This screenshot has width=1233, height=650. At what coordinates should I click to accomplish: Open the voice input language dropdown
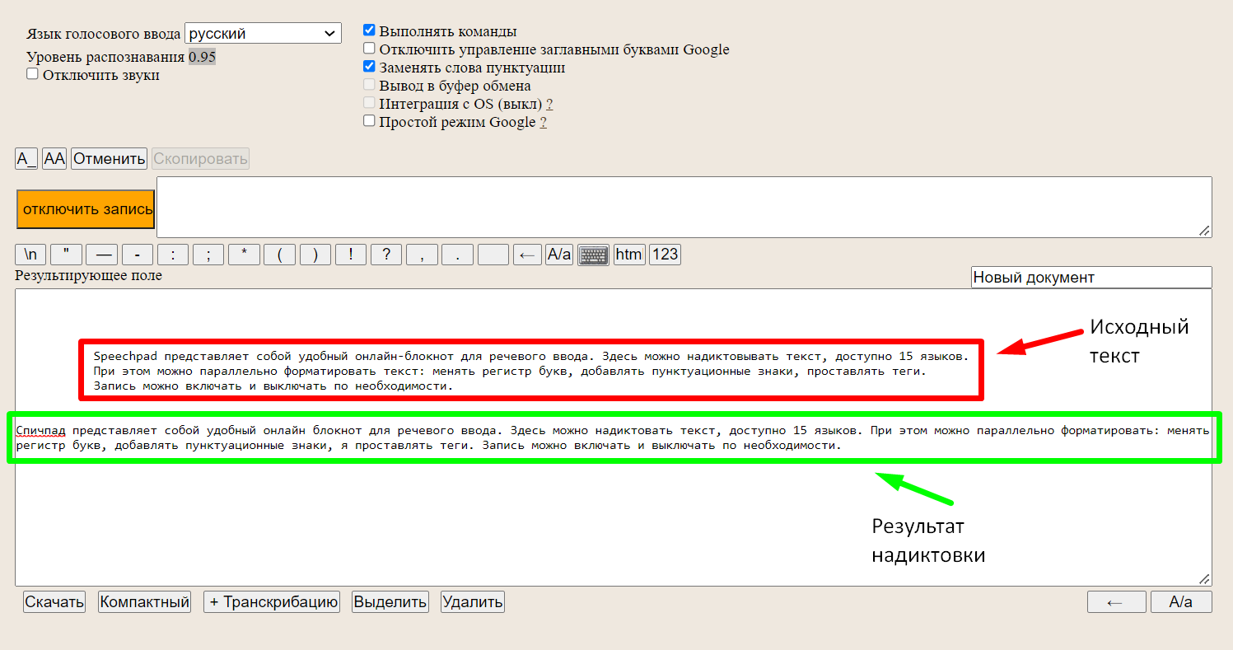click(x=263, y=34)
